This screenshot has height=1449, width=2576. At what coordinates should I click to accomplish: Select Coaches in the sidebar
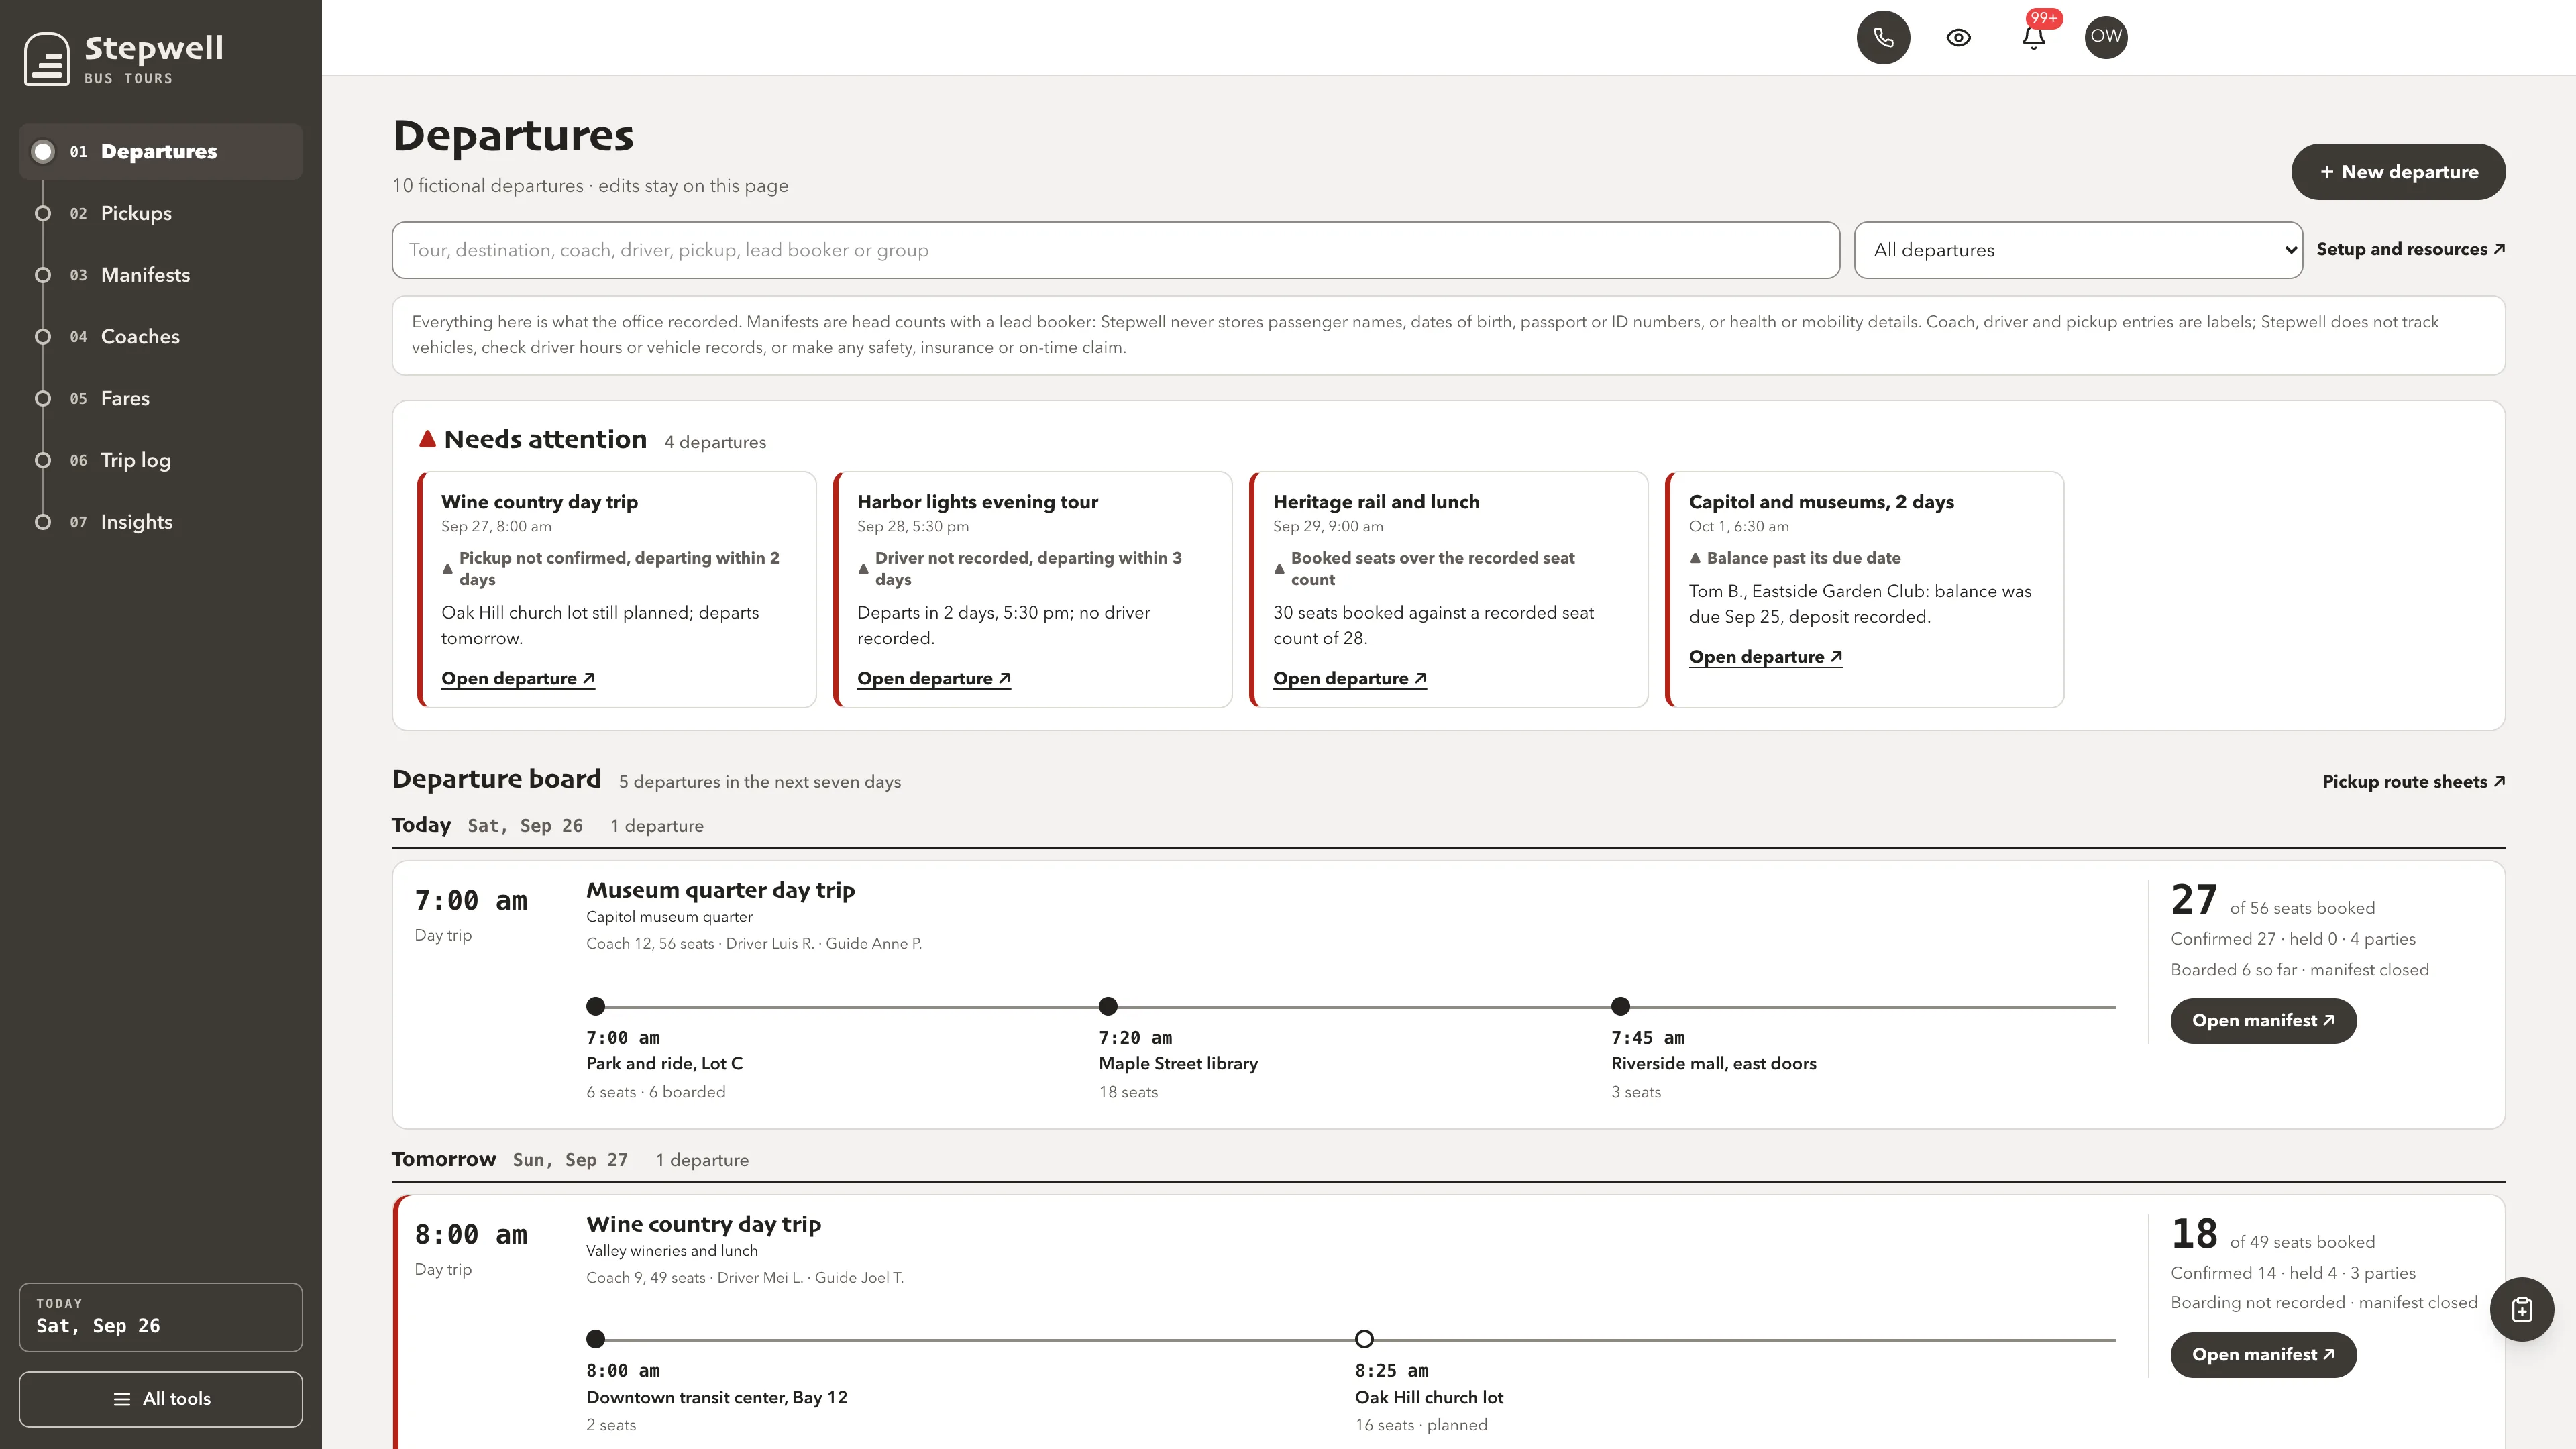pyautogui.click(x=140, y=337)
